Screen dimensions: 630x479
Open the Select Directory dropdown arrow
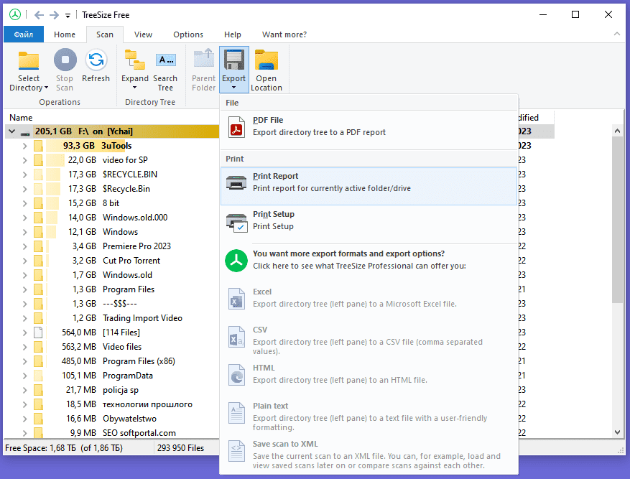(x=46, y=88)
